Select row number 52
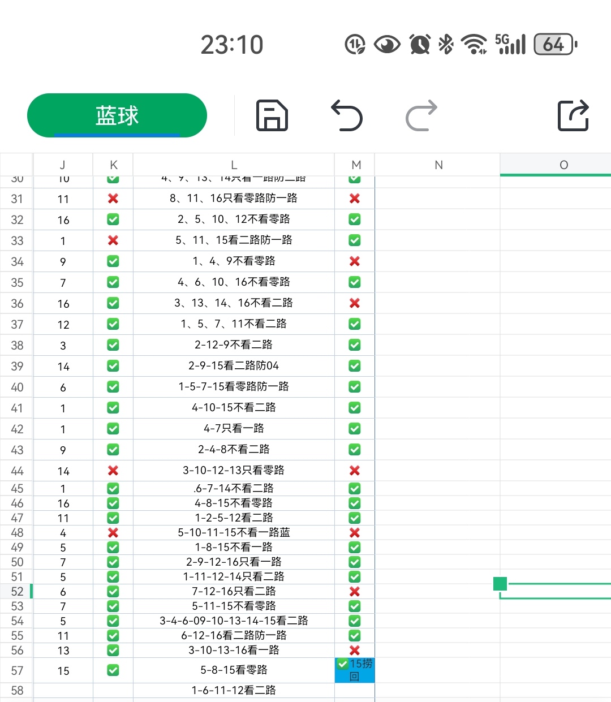611x702 pixels. (17, 591)
